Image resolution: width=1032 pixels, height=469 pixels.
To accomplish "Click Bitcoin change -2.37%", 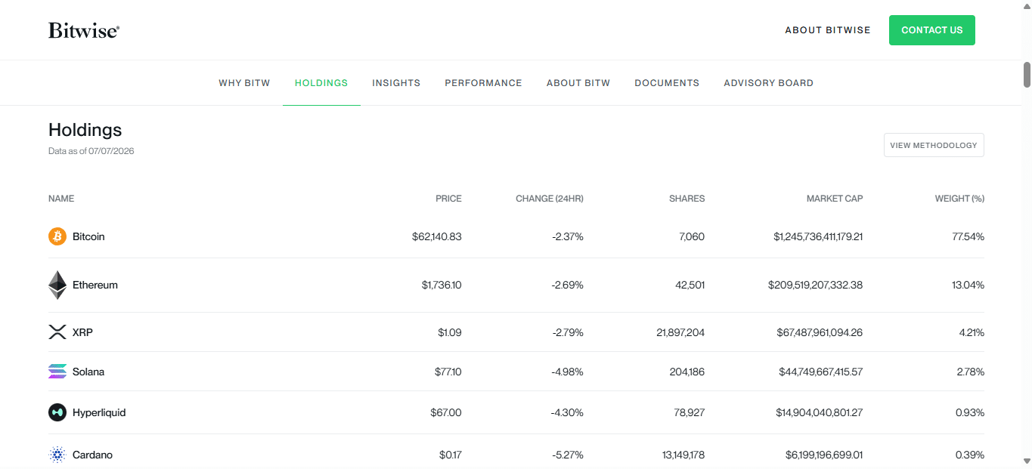I will 568,236.
